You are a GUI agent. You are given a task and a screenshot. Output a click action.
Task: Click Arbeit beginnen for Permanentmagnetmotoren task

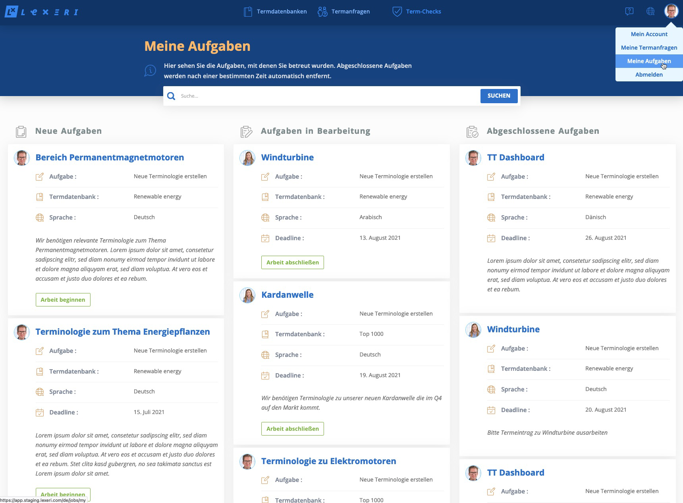click(x=63, y=300)
